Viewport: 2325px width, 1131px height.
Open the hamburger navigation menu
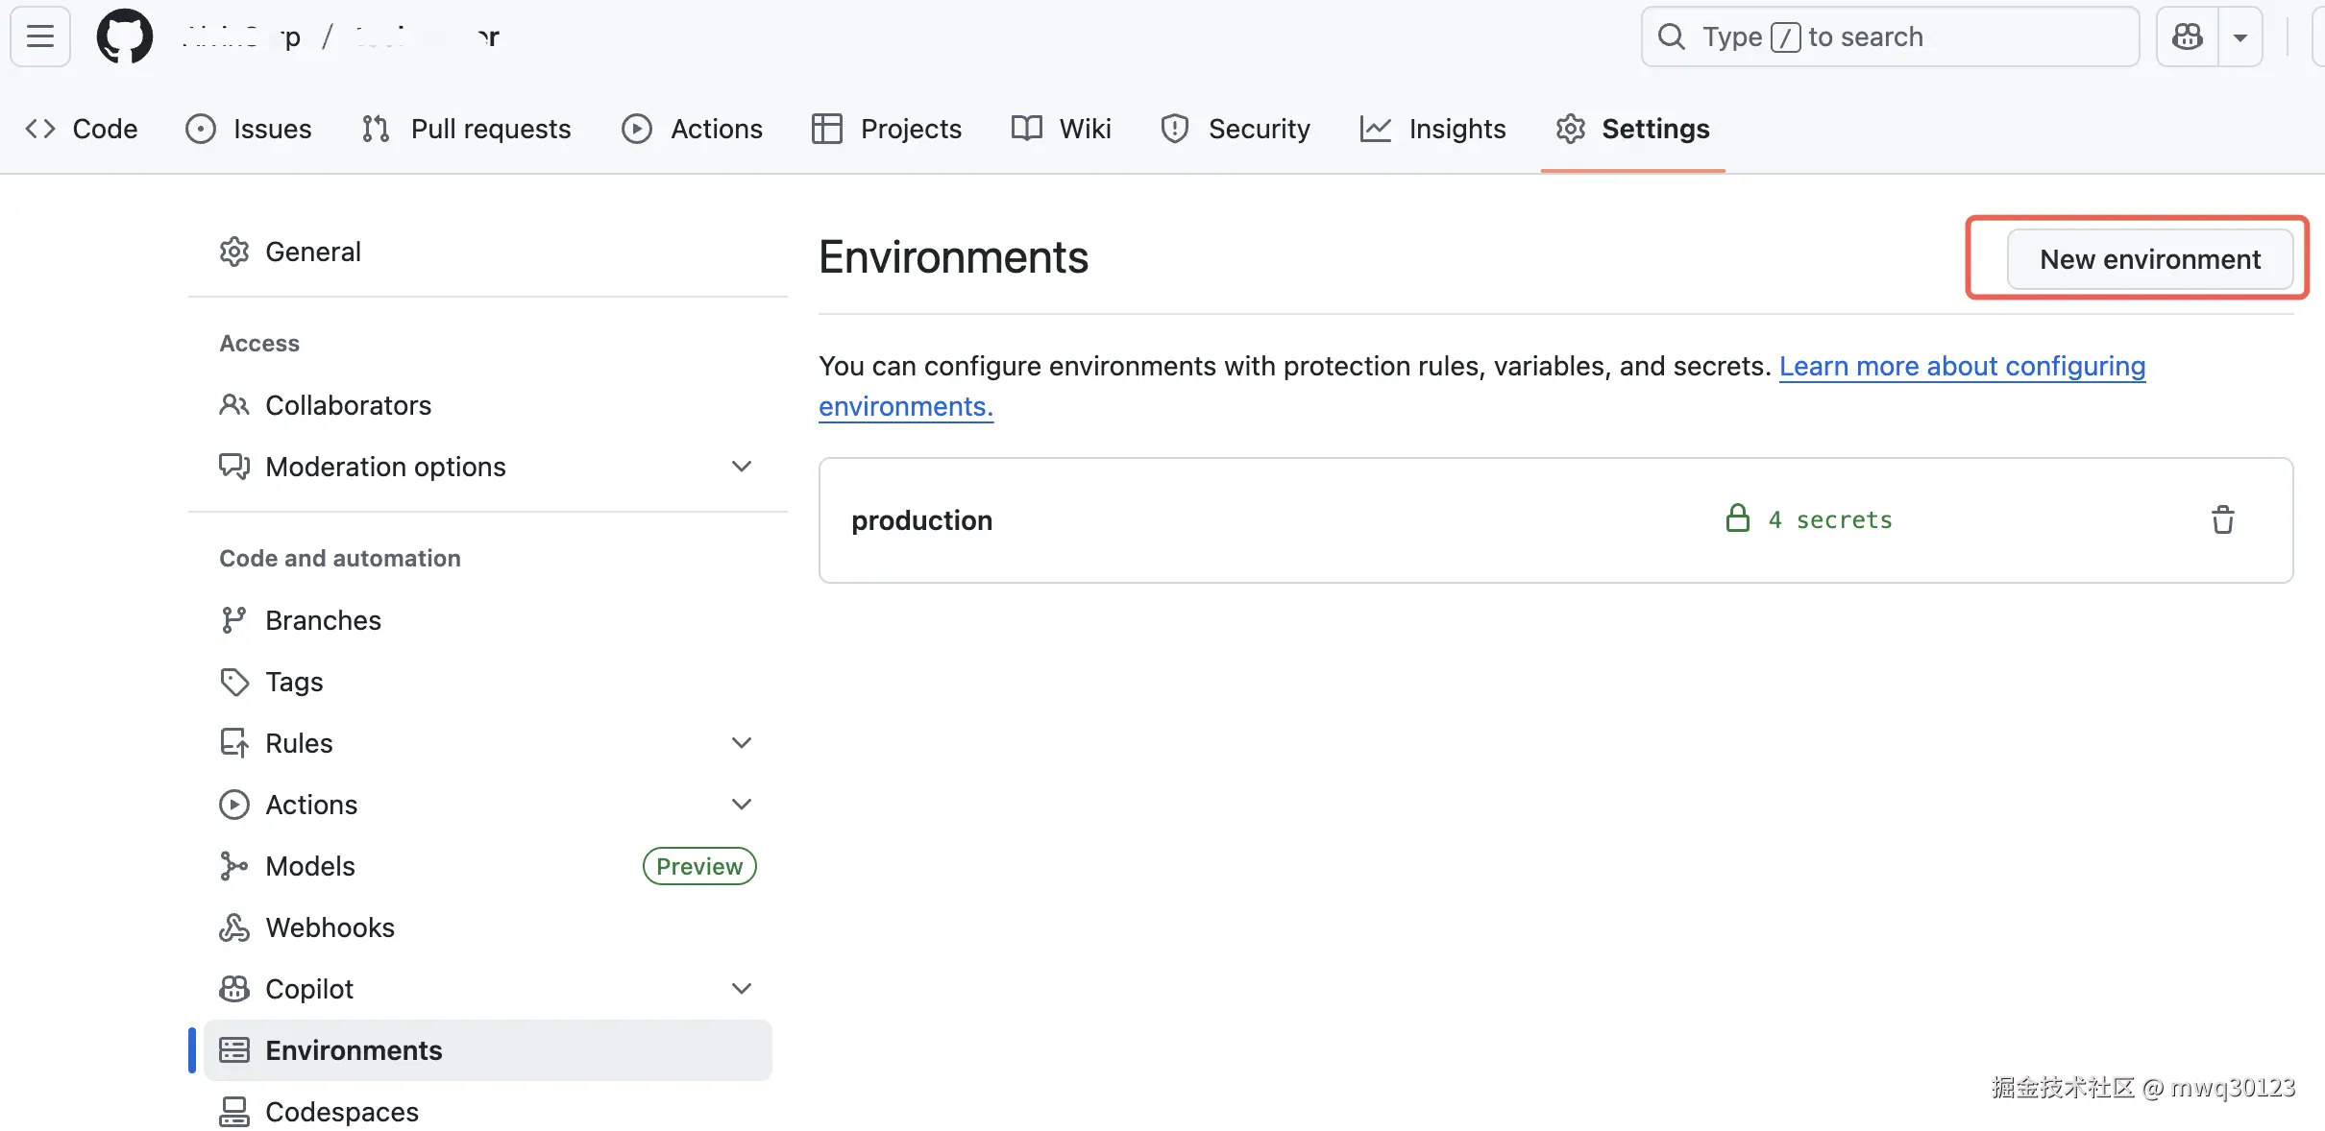point(40,36)
